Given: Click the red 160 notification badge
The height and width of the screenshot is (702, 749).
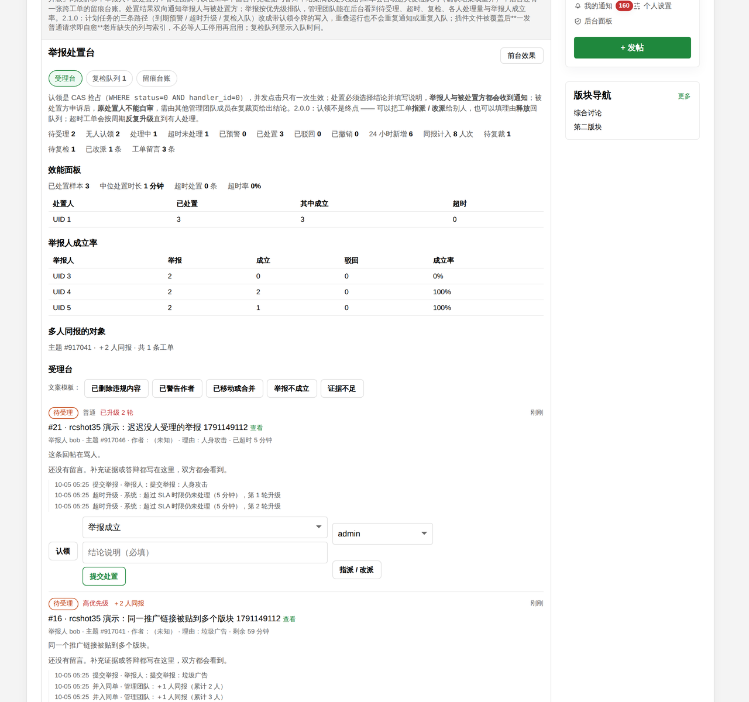Looking at the screenshot, I should [624, 6].
